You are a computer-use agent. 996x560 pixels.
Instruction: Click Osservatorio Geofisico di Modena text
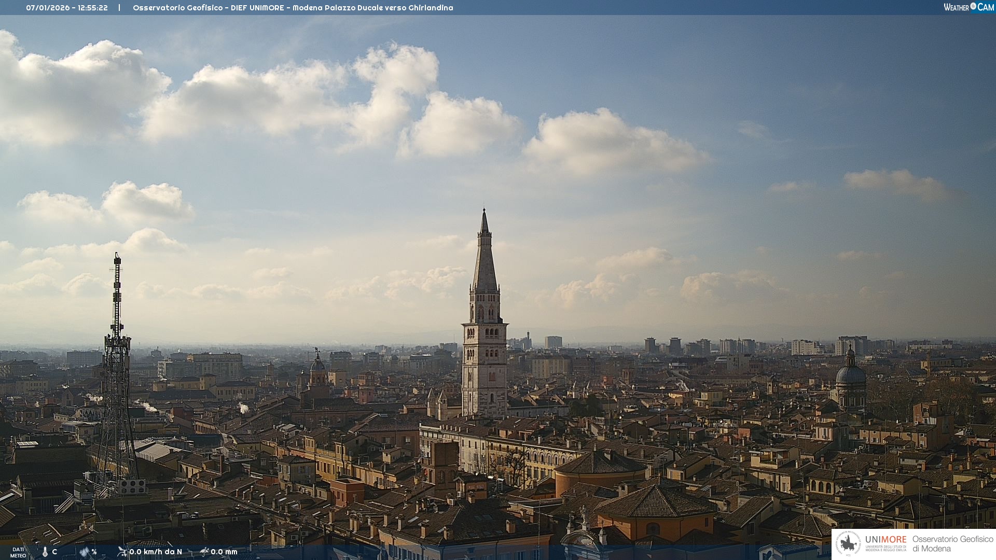[952, 544]
